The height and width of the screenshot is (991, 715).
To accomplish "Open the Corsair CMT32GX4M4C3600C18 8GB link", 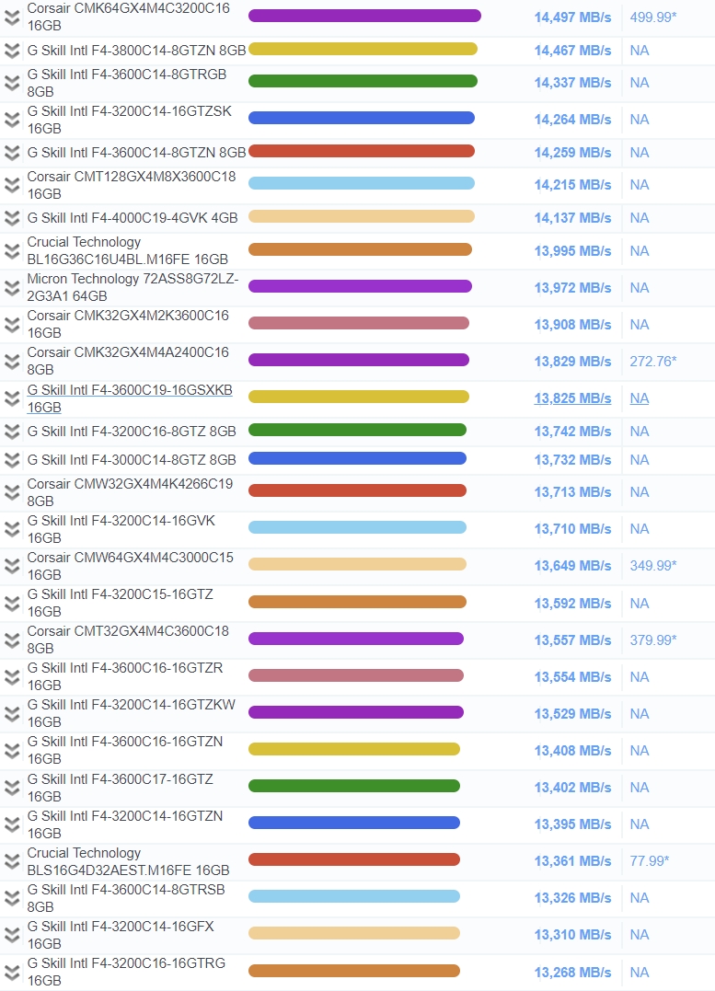I will coord(128,640).
